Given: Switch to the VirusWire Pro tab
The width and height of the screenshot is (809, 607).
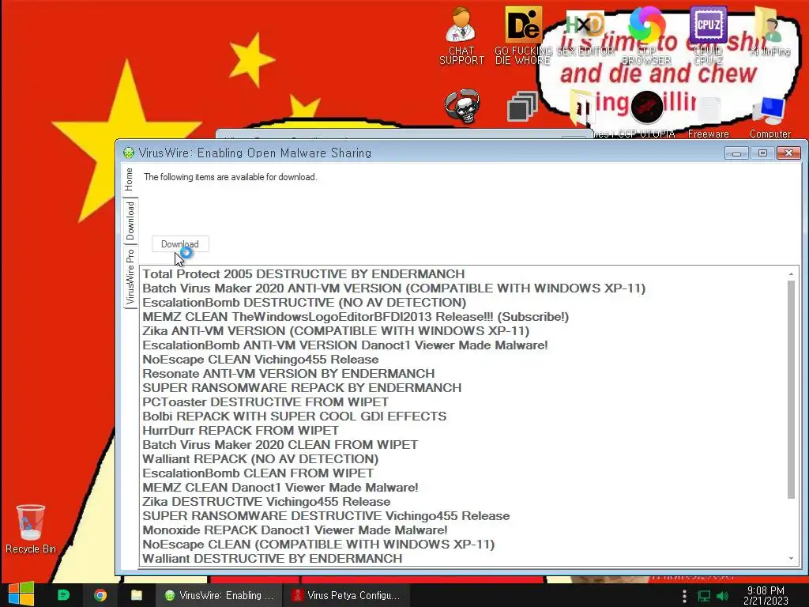Looking at the screenshot, I should coord(130,277).
